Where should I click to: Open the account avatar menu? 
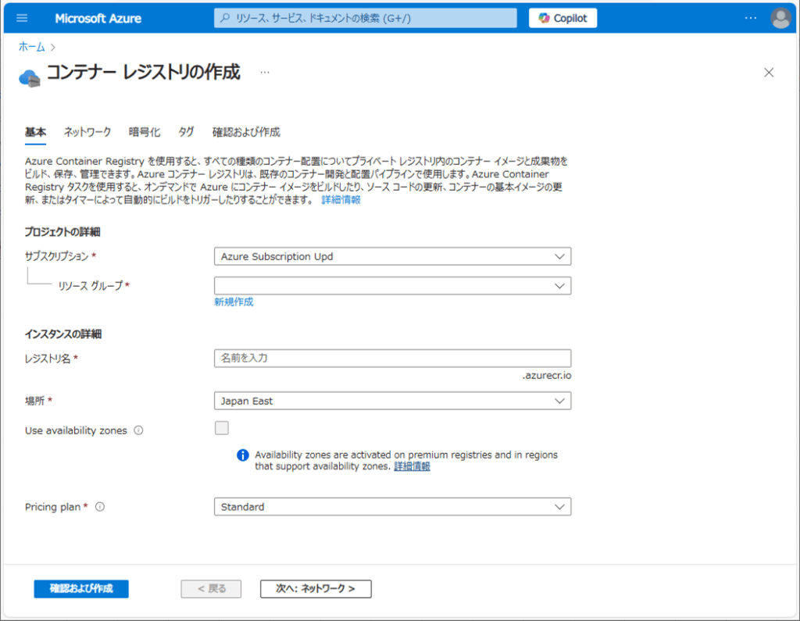[x=780, y=17]
